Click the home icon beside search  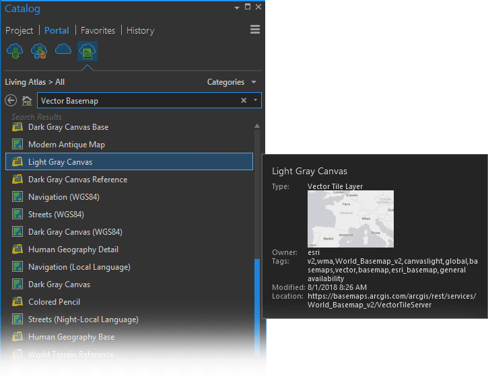click(27, 101)
